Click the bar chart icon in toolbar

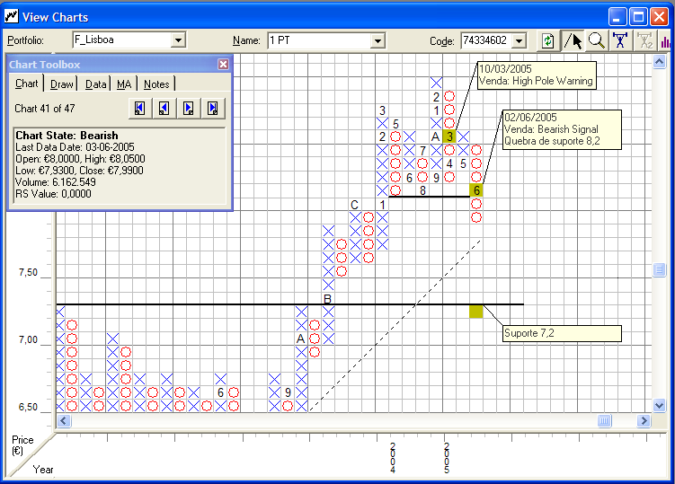click(665, 40)
